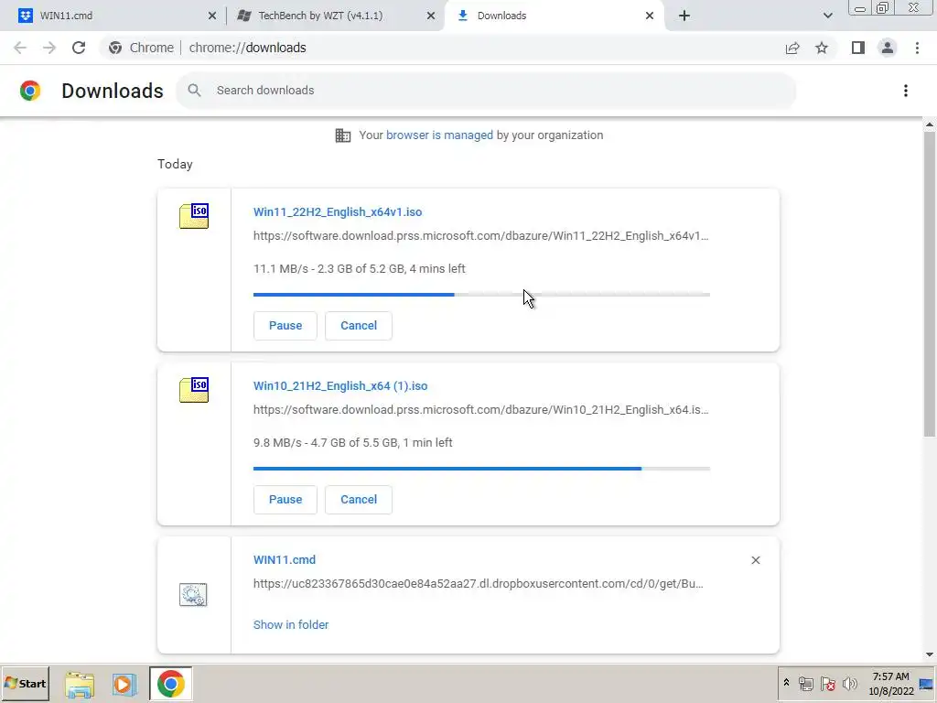Click the share page icon in address bar
Viewport: 937px width, 703px height.
[x=792, y=48]
